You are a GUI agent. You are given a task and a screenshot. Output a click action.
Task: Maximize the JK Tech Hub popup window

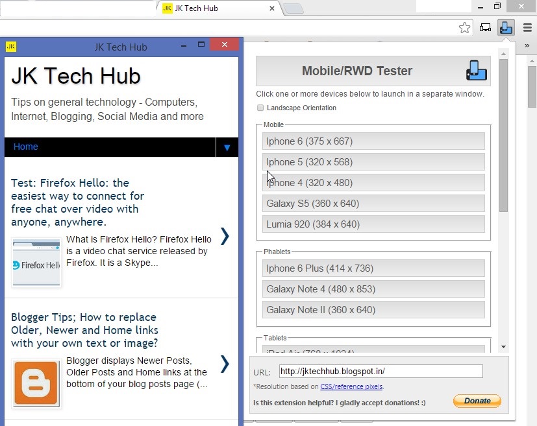(x=201, y=45)
